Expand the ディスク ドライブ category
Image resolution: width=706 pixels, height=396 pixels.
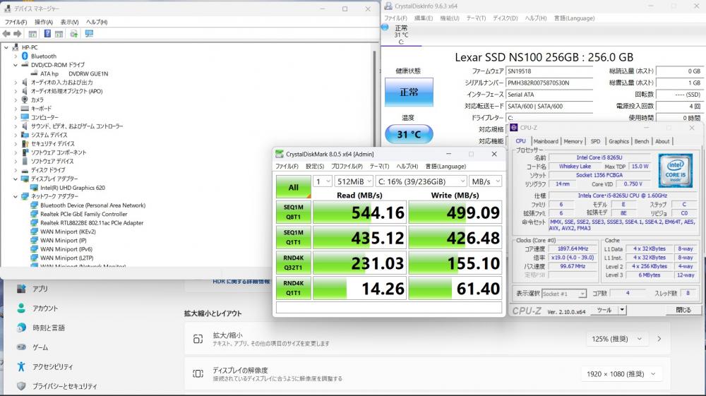tap(16, 170)
